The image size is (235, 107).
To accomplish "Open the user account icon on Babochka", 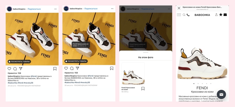I will (x=216, y=14).
